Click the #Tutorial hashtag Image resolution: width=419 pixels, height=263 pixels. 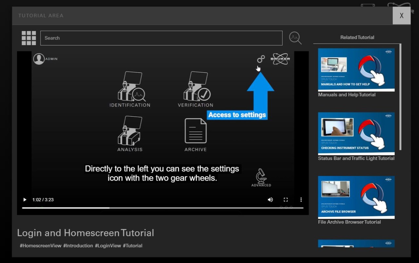click(133, 246)
